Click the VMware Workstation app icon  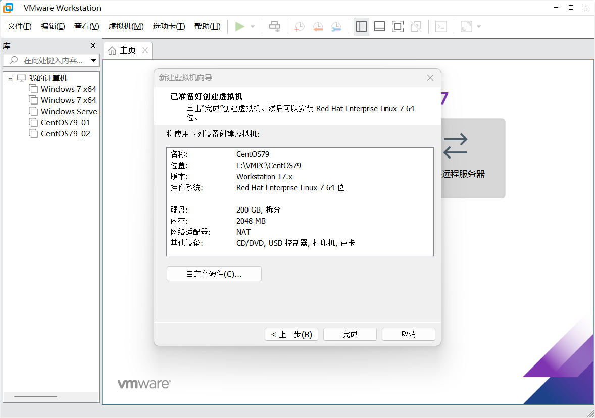click(x=8, y=8)
